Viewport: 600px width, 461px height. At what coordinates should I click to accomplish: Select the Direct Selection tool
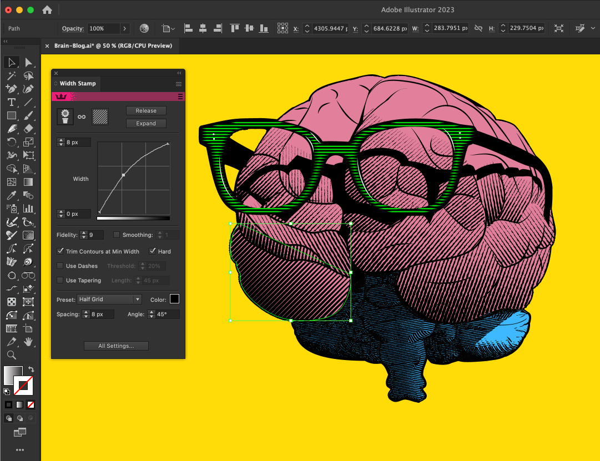(x=28, y=62)
